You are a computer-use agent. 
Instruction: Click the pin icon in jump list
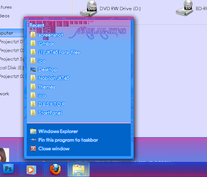click(x=33, y=140)
